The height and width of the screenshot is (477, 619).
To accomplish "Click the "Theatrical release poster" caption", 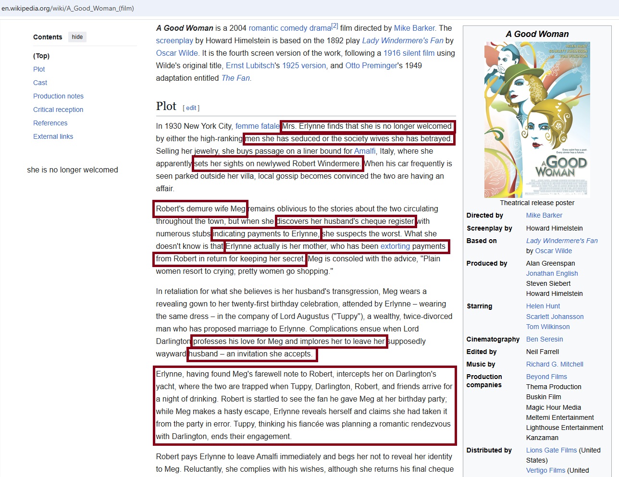I will click(537, 203).
